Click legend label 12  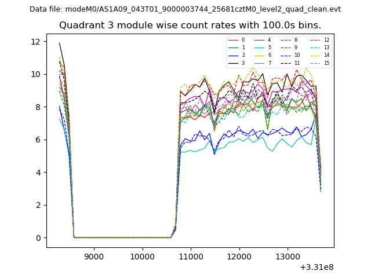326,40
